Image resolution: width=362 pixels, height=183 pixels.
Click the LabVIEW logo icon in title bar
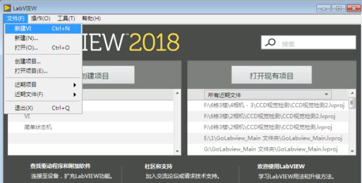click(7, 8)
